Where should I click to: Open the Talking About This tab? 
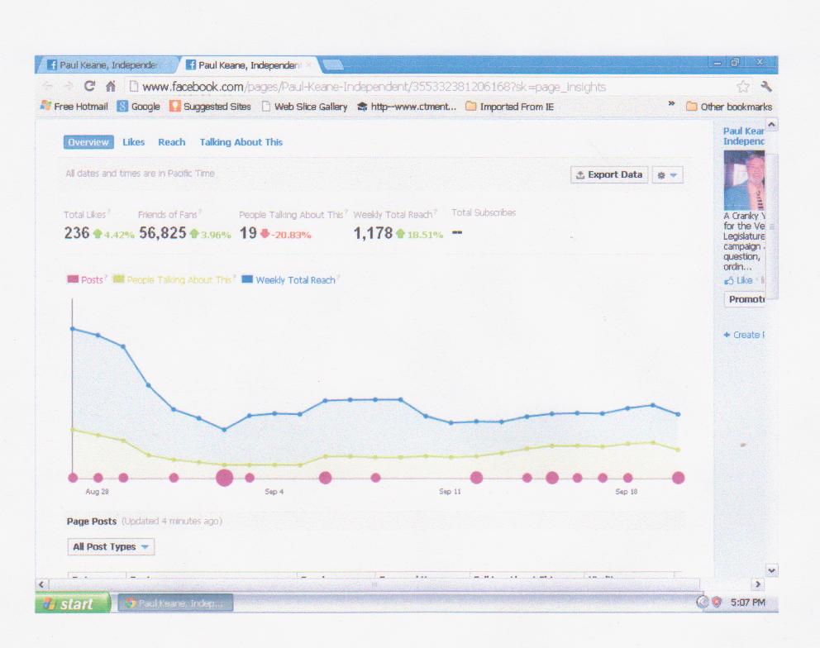(241, 142)
